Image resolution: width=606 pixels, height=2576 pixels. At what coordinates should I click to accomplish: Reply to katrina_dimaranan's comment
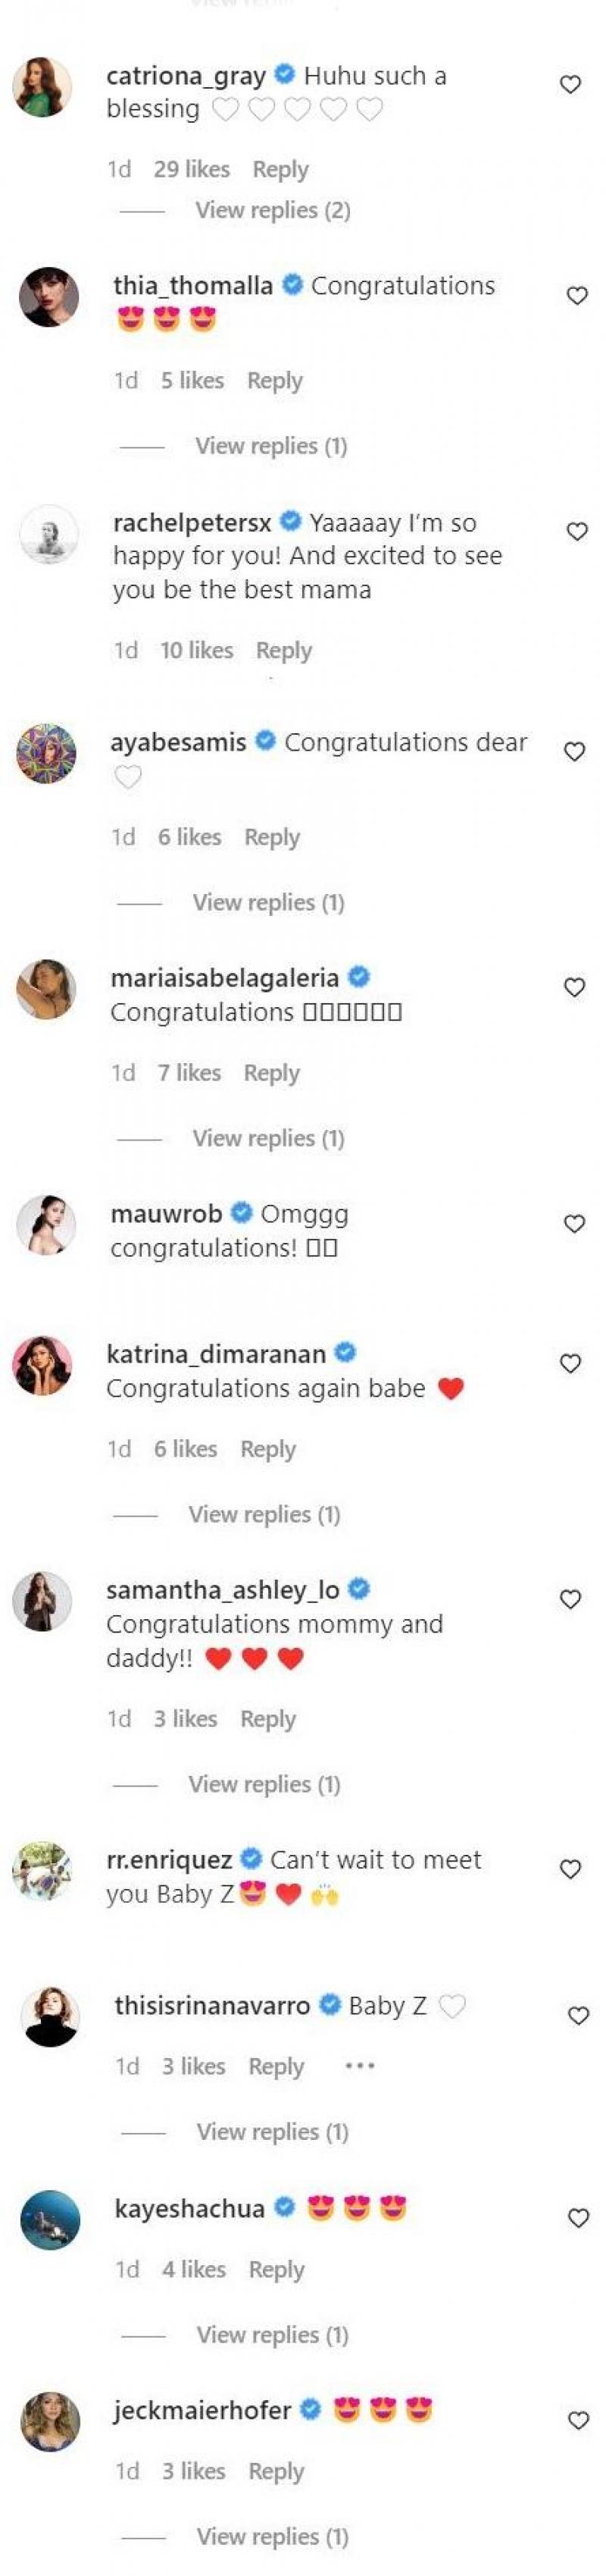(267, 1449)
